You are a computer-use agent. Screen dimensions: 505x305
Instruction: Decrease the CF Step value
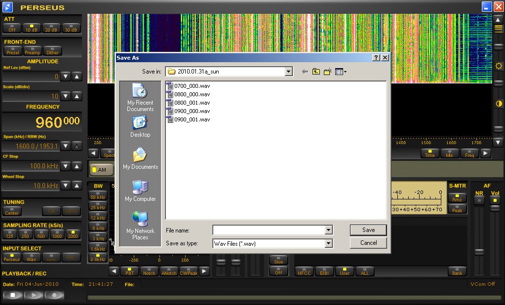pos(66,166)
